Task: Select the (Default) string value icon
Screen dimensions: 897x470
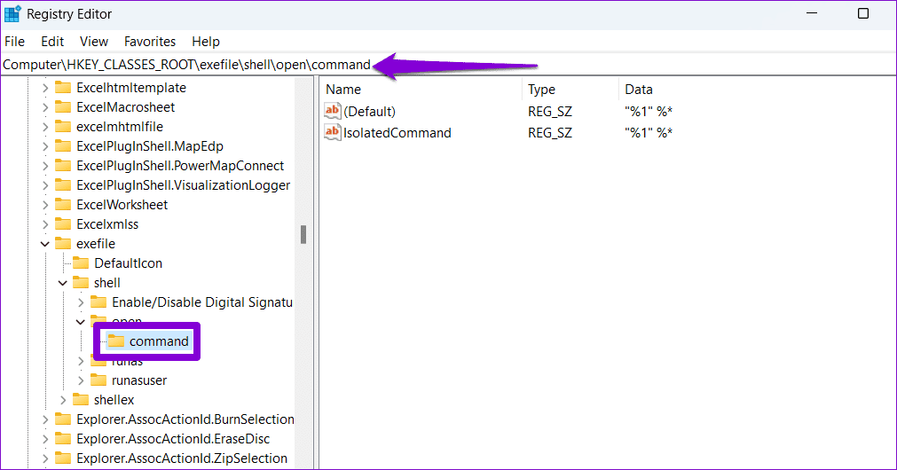Action: click(333, 111)
